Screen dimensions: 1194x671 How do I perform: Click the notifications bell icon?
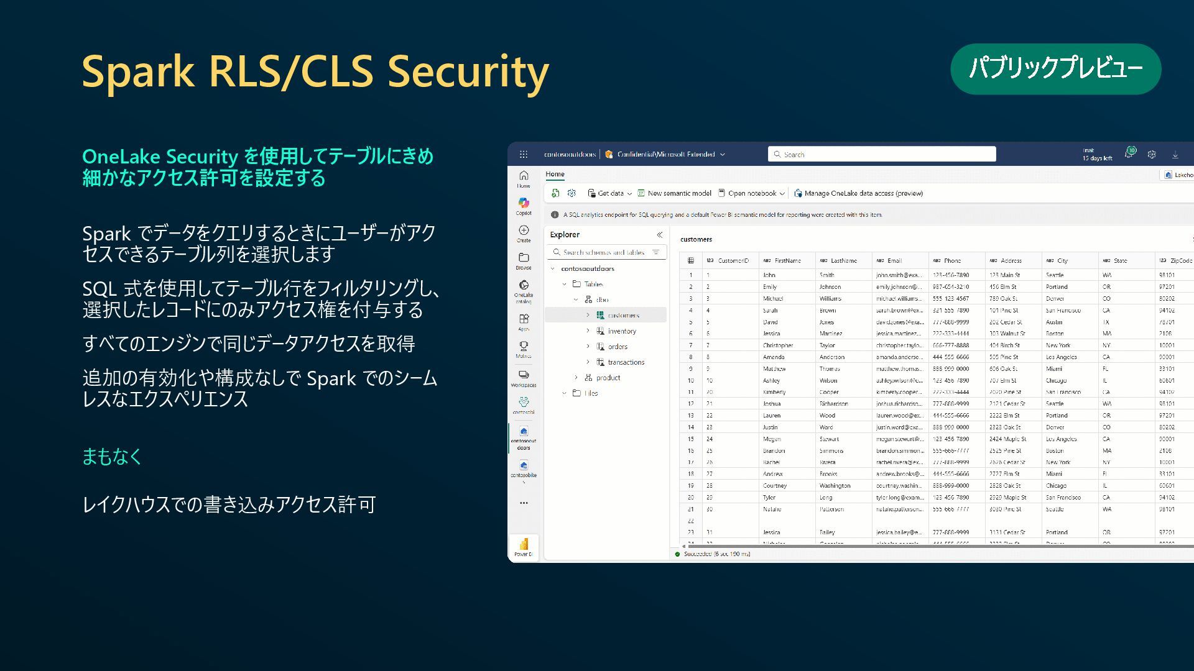(x=1129, y=153)
